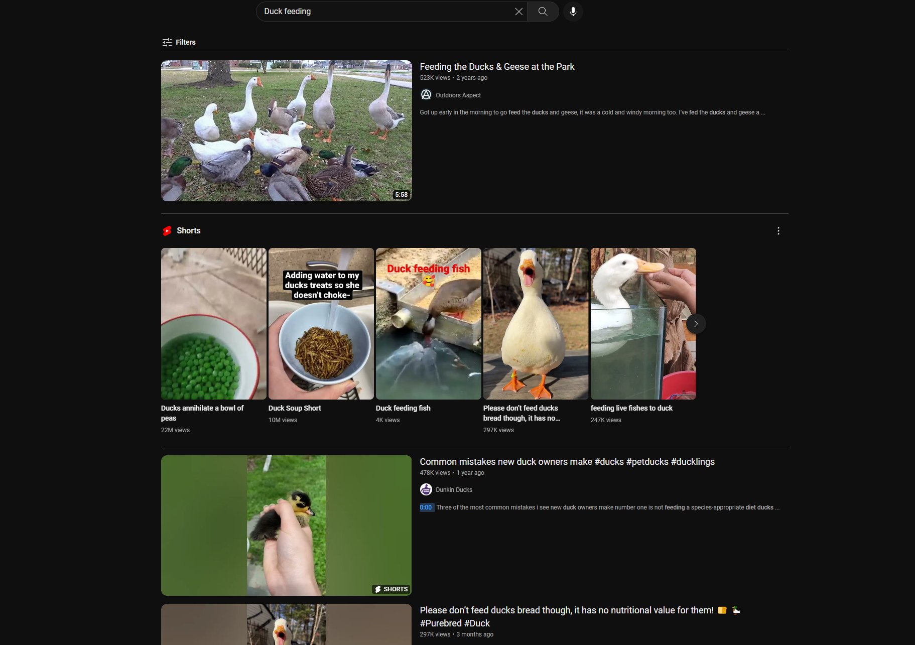Open Common mistakes new duck owners video title
915x645 pixels.
567,462
